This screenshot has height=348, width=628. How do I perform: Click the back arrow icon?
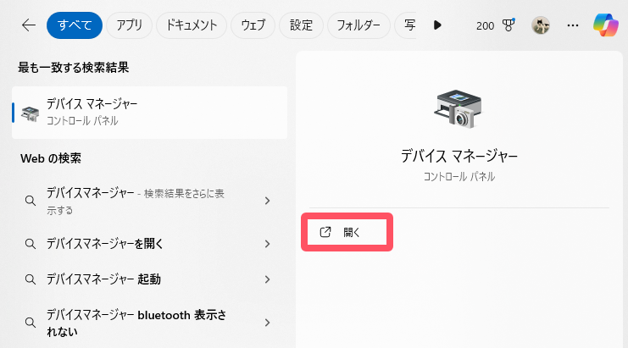29,25
